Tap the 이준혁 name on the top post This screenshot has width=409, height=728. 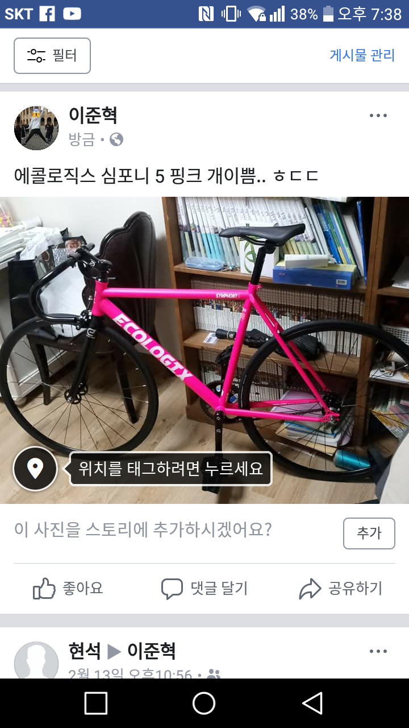point(93,115)
